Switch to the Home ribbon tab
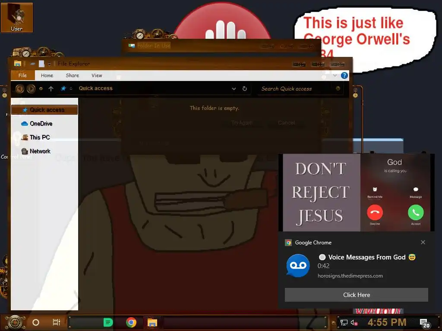The height and width of the screenshot is (331, 442). click(47, 75)
